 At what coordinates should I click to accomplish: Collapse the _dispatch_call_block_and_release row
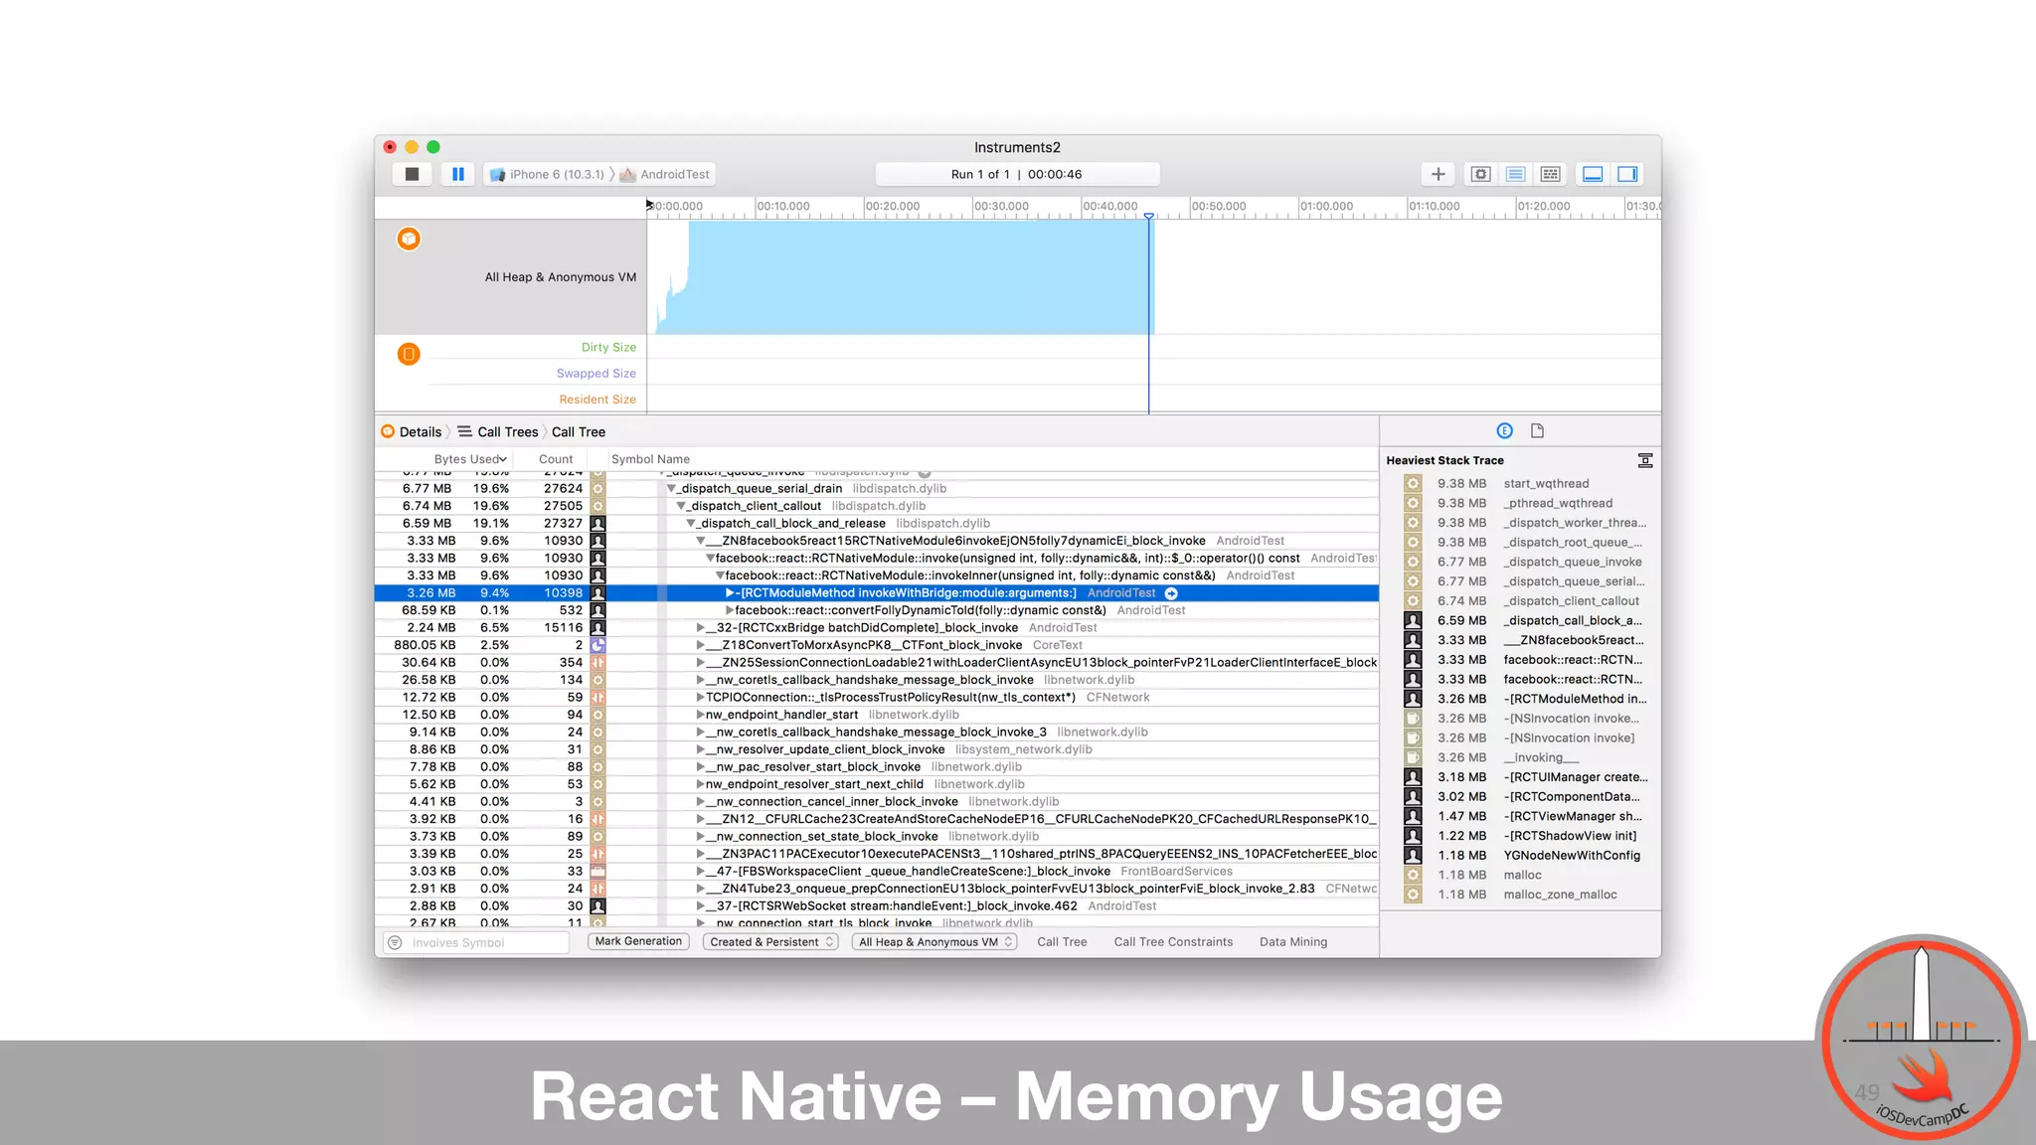click(691, 524)
